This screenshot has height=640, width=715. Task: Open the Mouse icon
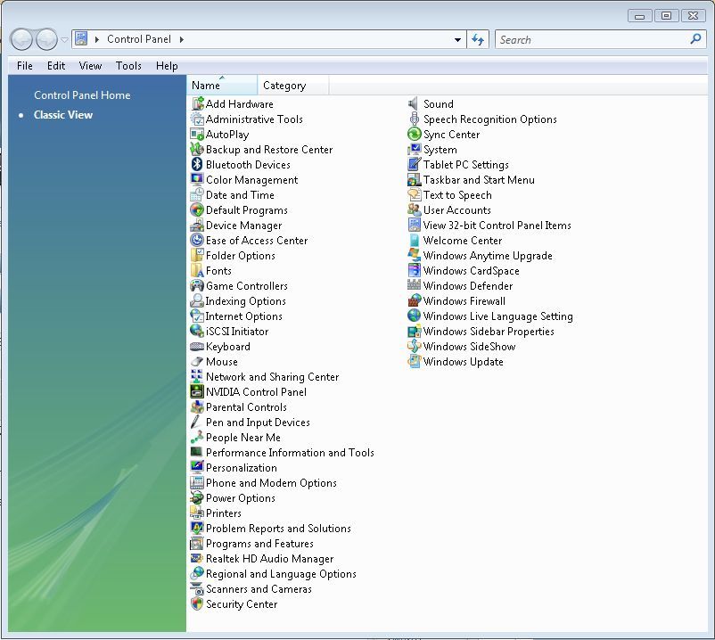197,362
